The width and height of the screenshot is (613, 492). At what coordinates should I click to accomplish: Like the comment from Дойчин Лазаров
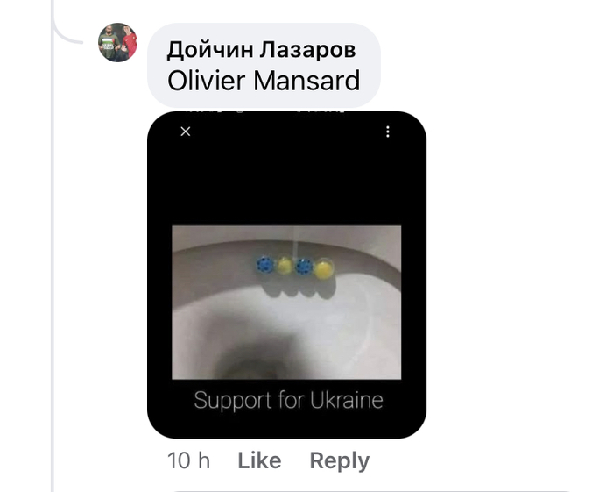(x=259, y=460)
